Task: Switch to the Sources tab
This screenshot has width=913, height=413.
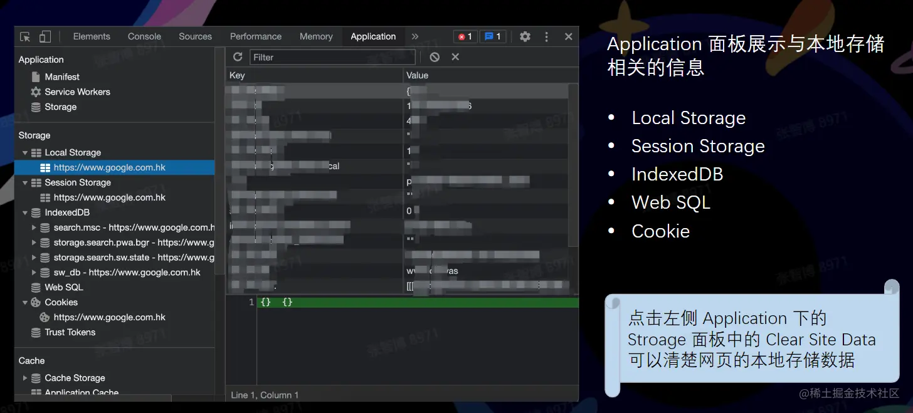Action: point(195,36)
